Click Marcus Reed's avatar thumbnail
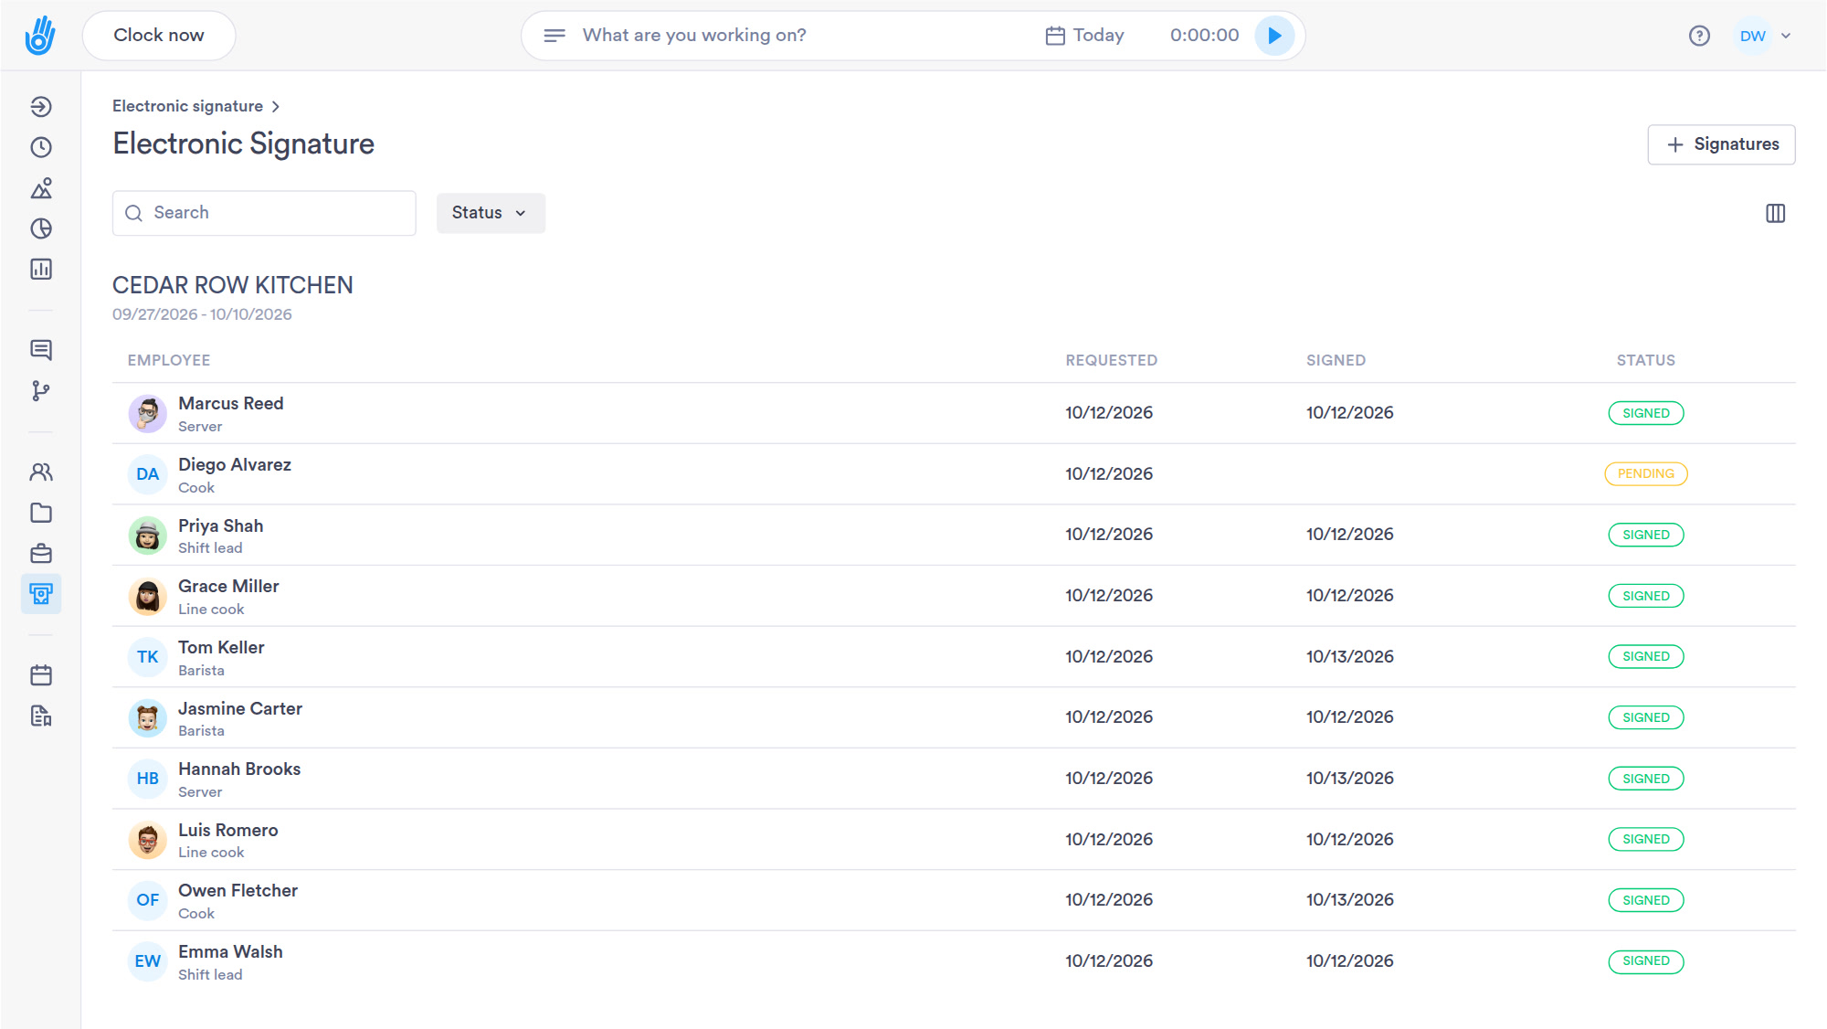This screenshot has width=1827, height=1029. tap(147, 413)
